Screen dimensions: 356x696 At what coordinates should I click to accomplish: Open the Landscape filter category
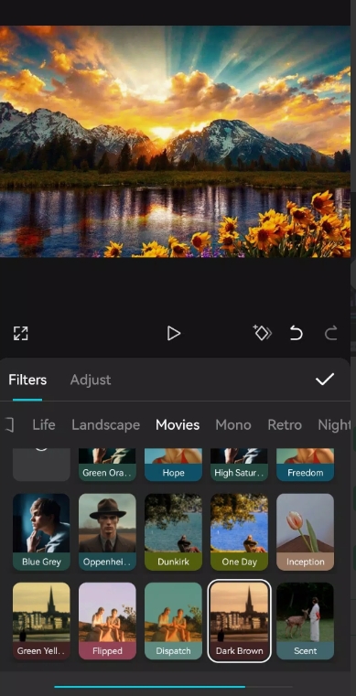click(x=105, y=424)
